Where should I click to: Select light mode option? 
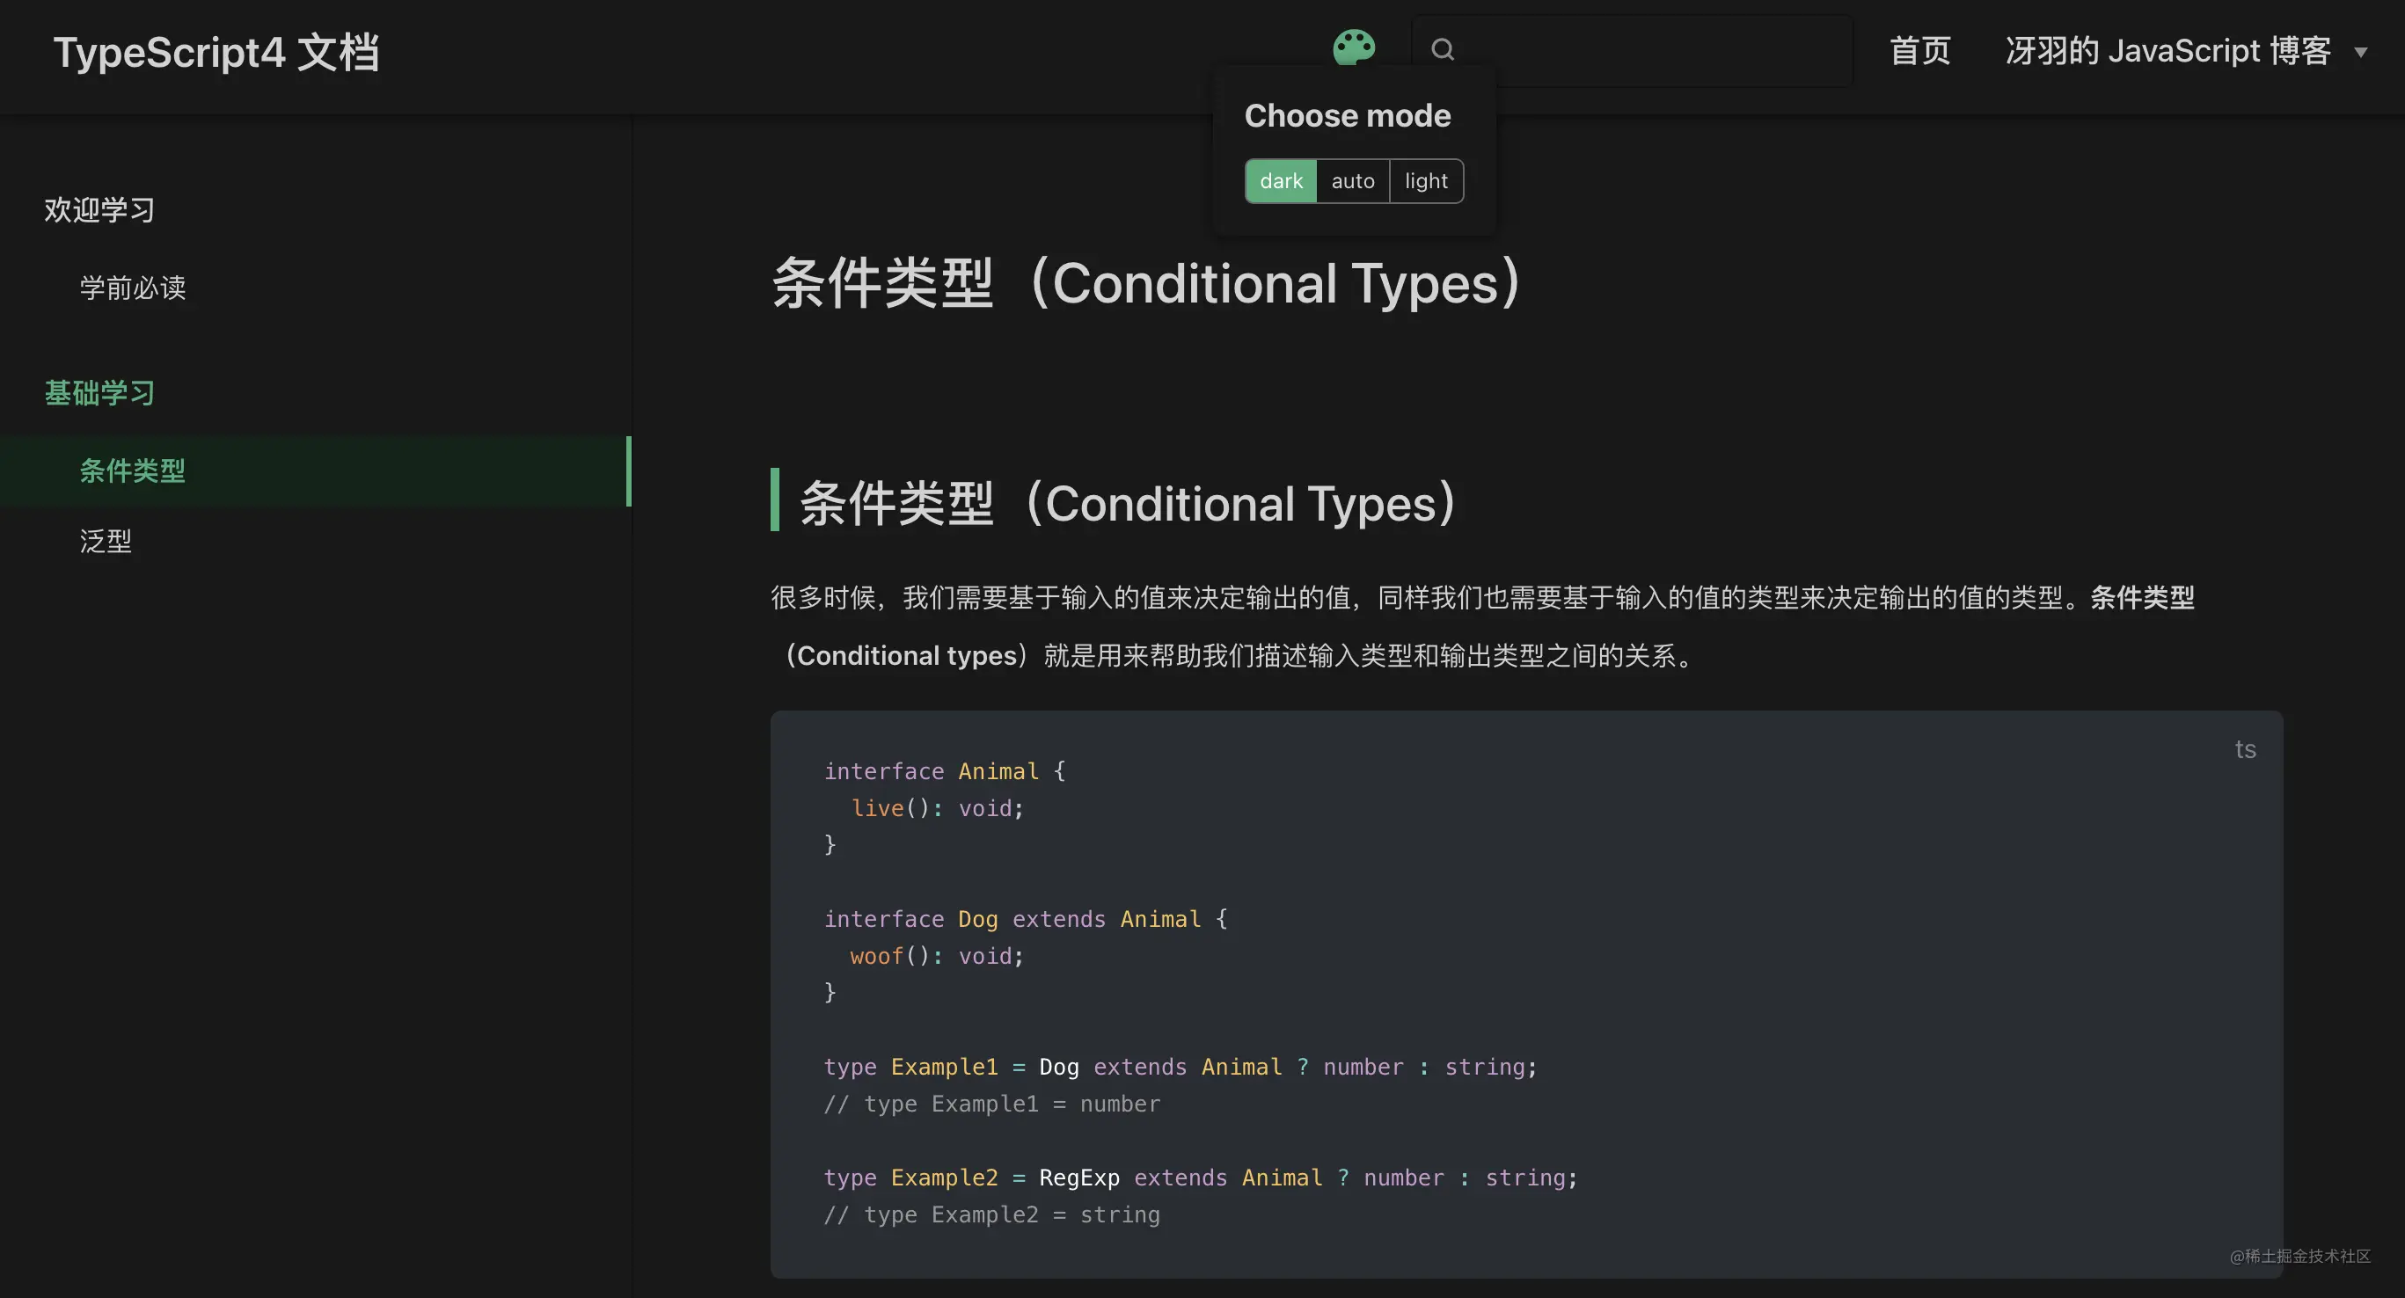coord(1425,180)
